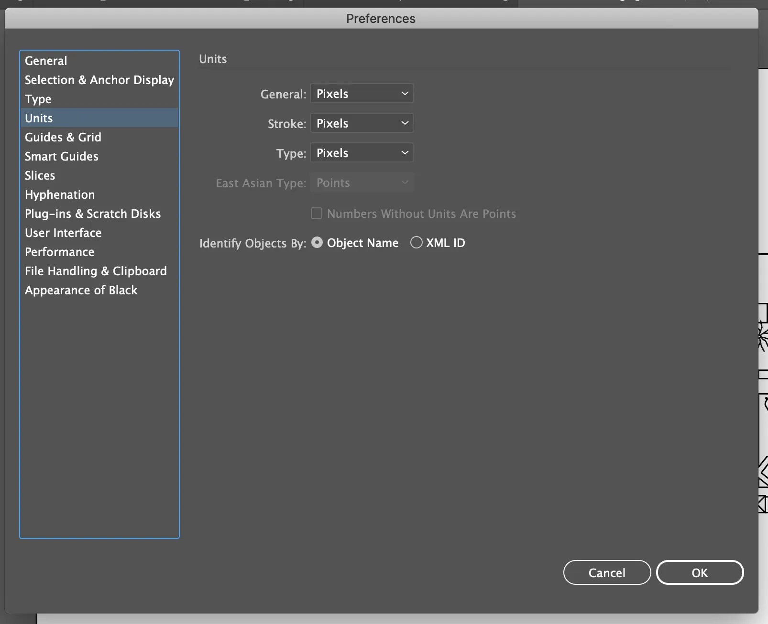This screenshot has height=624, width=768.
Task: Open Plug-ins & Scratch Disks preferences
Action: point(92,214)
